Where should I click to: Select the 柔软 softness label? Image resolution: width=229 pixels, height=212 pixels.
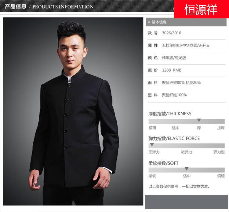tap(152, 176)
